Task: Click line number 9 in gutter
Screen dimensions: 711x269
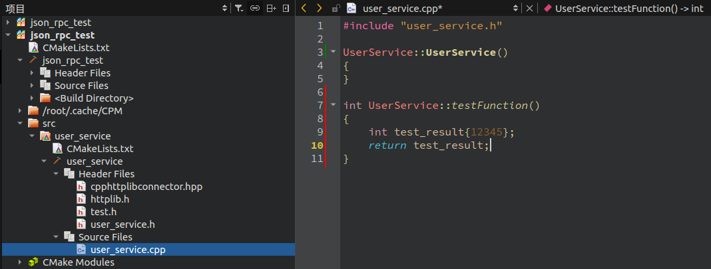Action: click(x=320, y=132)
